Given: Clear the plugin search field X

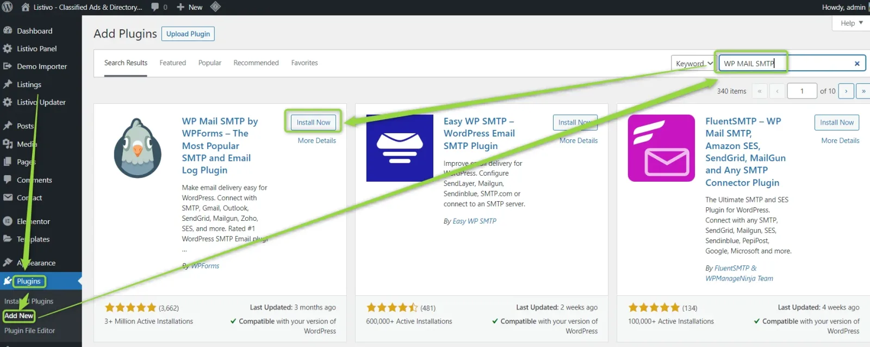Looking at the screenshot, I should (857, 64).
